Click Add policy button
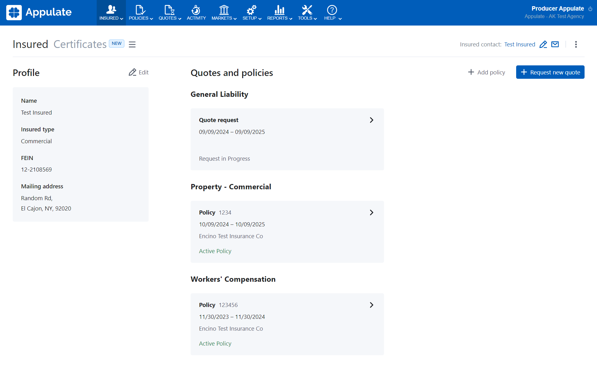 (487, 72)
